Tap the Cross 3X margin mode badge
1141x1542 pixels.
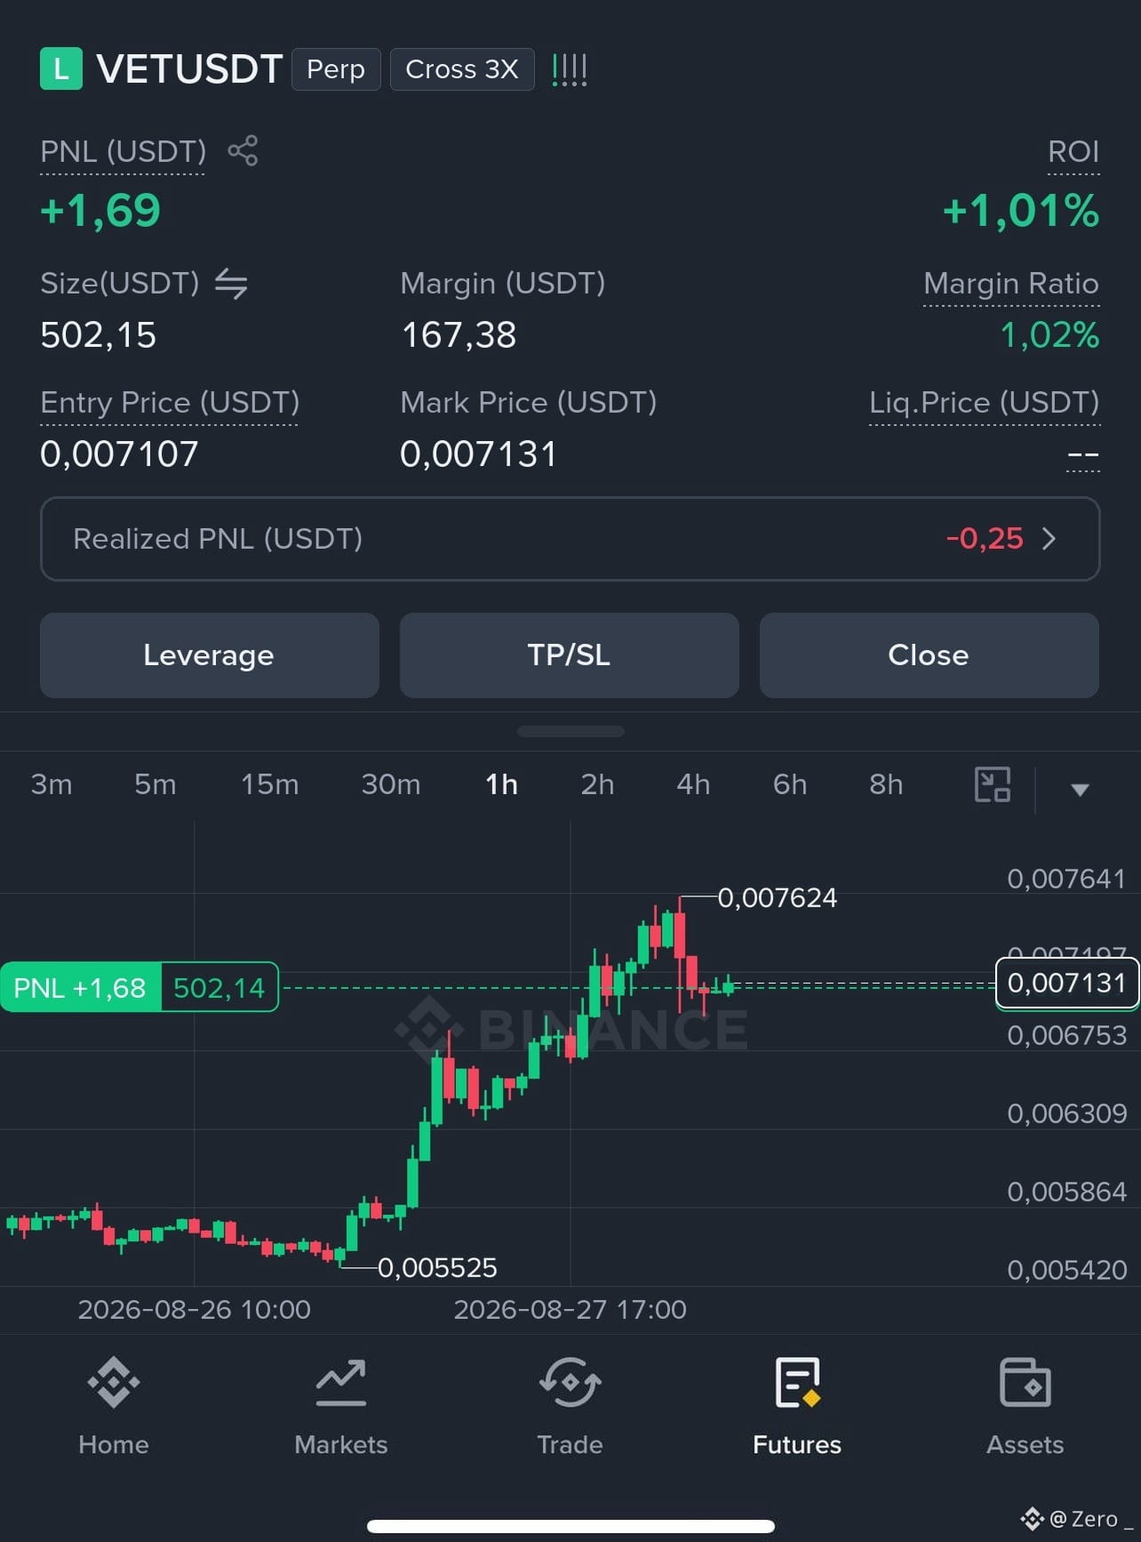pyautogui.click(x=462, y=69)
